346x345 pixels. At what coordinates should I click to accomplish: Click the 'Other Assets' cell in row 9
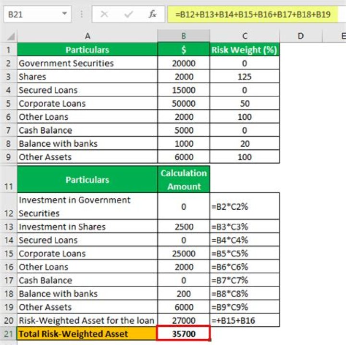tap(87, 157)
